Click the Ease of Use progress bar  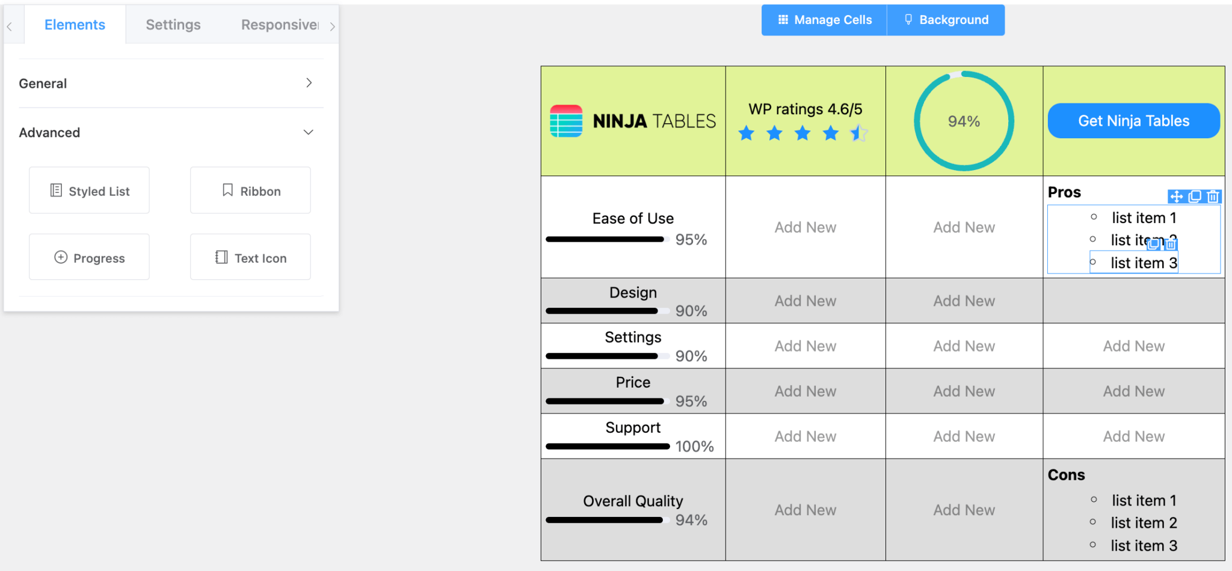click(x=605, y=239)
